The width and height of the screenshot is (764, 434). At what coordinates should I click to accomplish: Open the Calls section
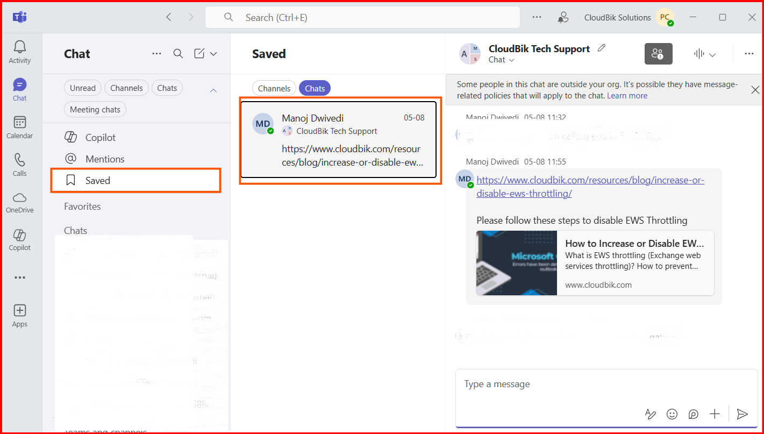pyautogui.click(x=19, y=164)
